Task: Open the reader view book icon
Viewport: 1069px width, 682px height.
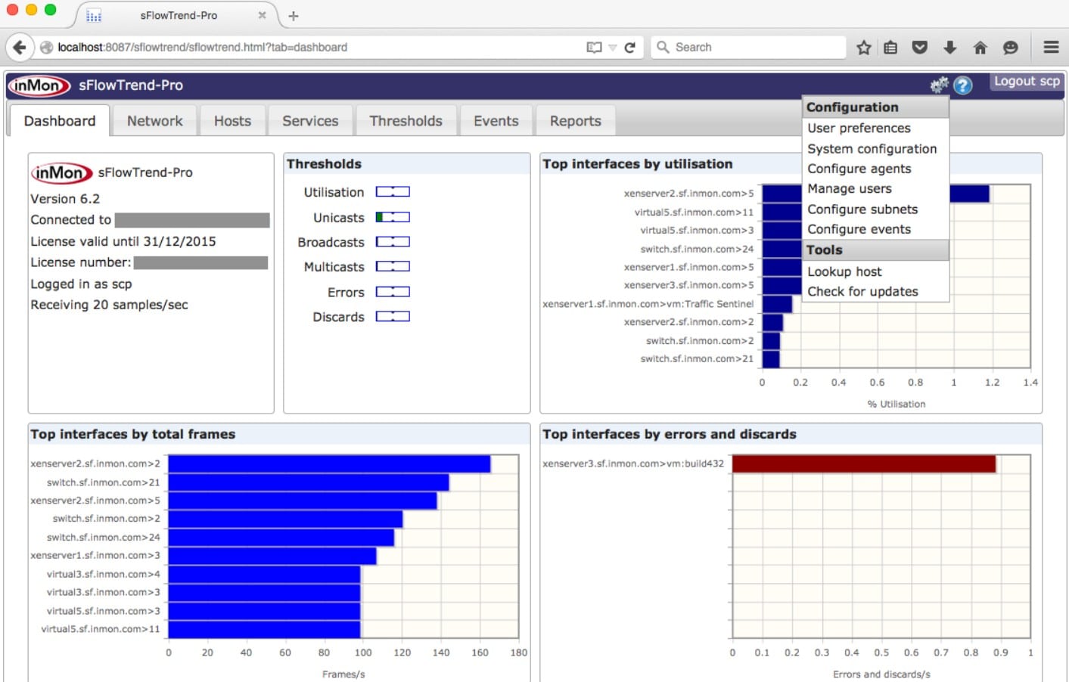Action: coord(594,47)
